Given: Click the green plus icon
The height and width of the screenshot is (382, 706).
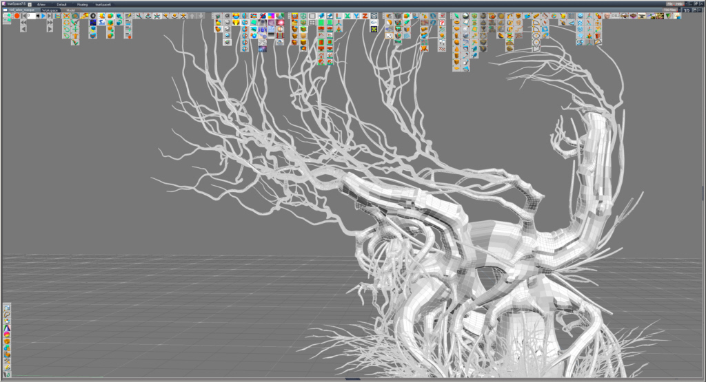Looking at the screenshot, I should tap(75, 29).
